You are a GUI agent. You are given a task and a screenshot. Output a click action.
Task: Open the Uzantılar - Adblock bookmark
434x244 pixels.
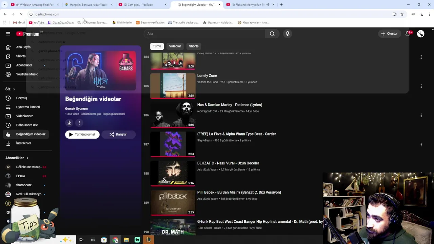tap(218, 23)
